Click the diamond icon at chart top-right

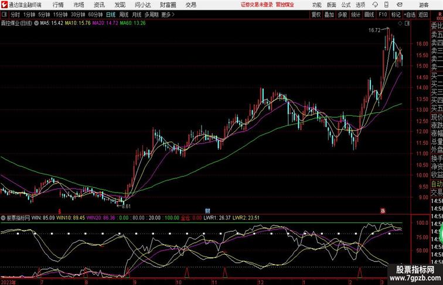tap(400, 23)
